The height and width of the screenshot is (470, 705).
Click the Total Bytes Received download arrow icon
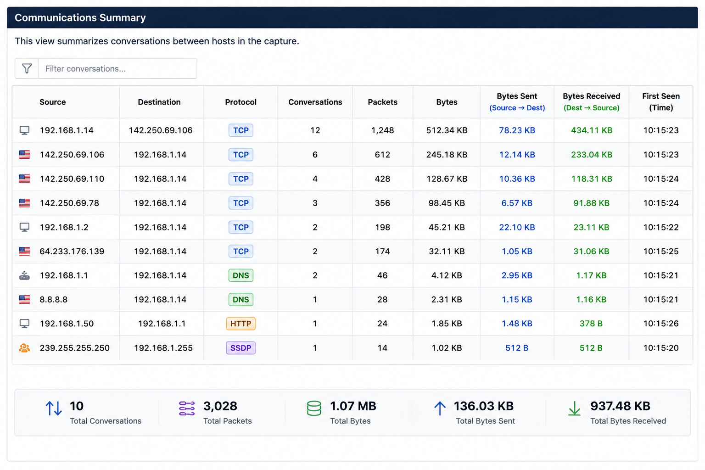click(574, 408)
